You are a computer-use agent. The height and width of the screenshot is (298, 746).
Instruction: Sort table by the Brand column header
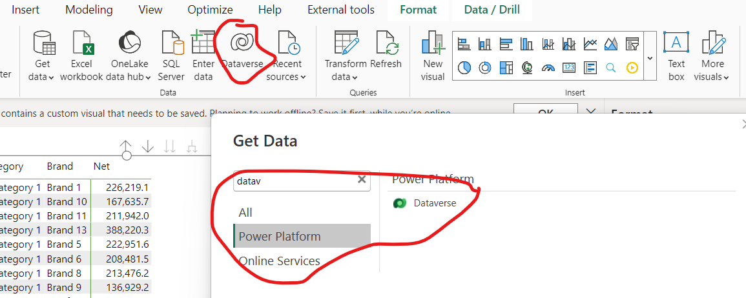coord(60,166)
